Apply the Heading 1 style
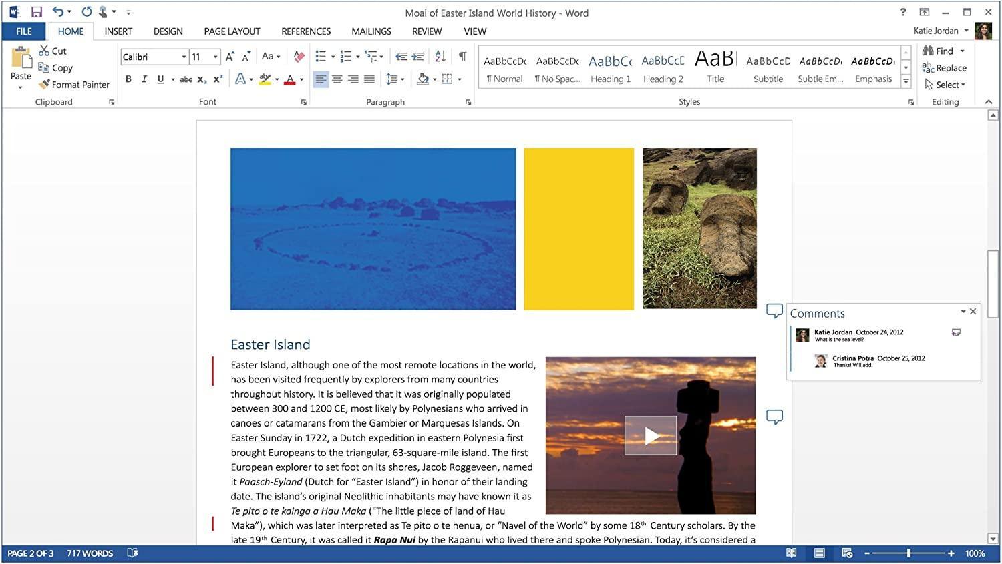Image resolution: width=1002 pixels, height=564 pixels. click(x=610, y=69)
